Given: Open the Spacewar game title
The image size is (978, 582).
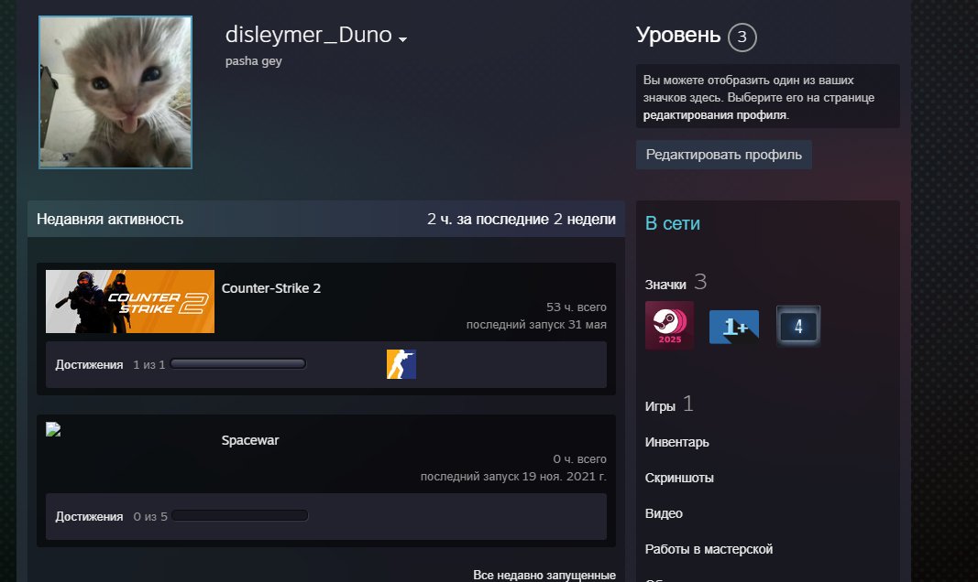Looking at the screenshot, I should (x=250, y=440).
